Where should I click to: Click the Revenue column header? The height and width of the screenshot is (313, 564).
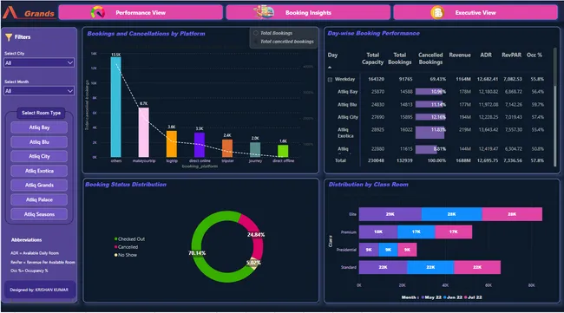tap(460, 55)
